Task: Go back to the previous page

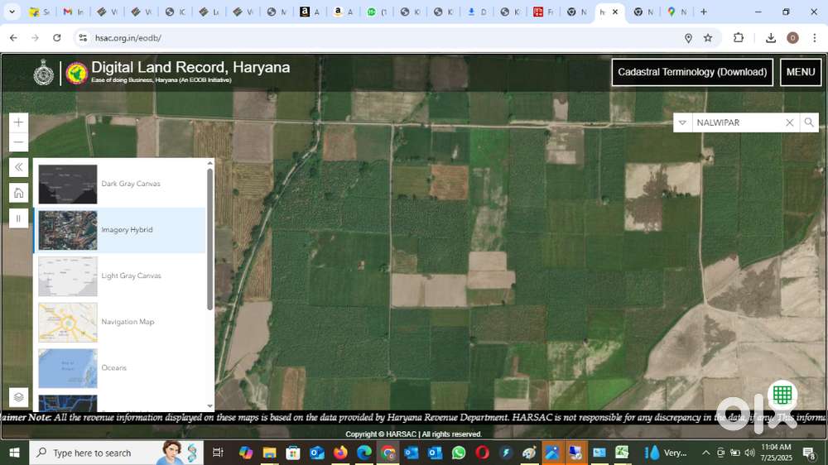Action: click(x=13, y=38)
